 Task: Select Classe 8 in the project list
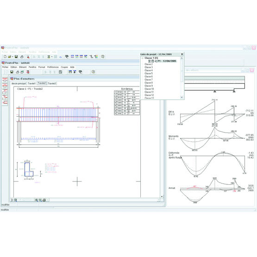tap(149, 83)
